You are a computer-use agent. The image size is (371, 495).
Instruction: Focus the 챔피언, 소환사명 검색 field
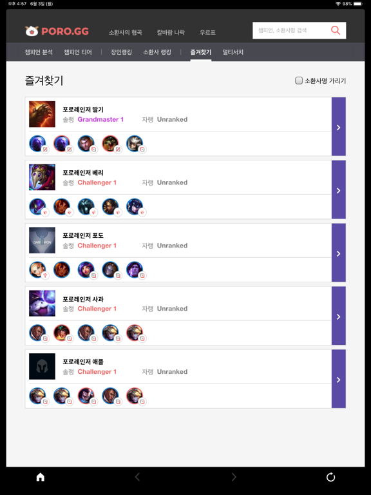[291, 30]
